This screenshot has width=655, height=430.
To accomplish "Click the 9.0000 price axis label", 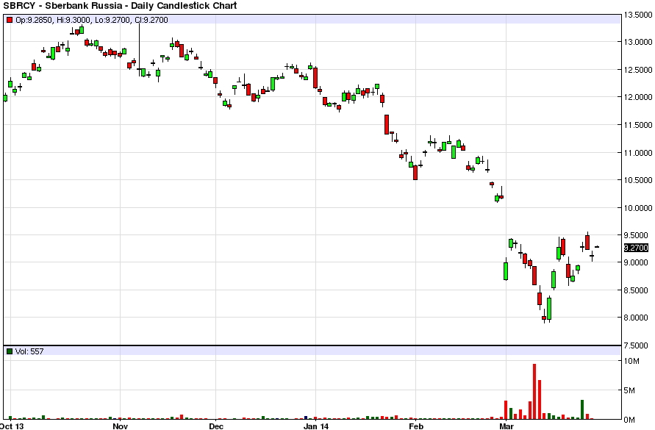I will point(637,262).
